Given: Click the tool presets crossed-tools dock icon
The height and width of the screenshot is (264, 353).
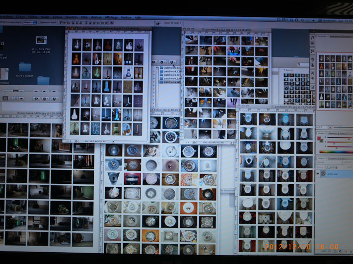Looking at the screenshot, I should click(312, 51).
